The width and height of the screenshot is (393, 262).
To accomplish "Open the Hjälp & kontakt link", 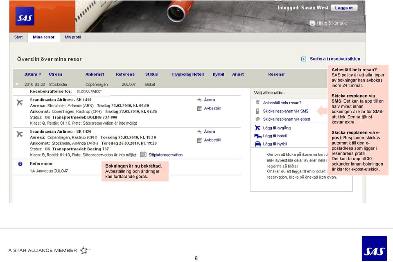I will pyautogui.click(x=332, y=23).
